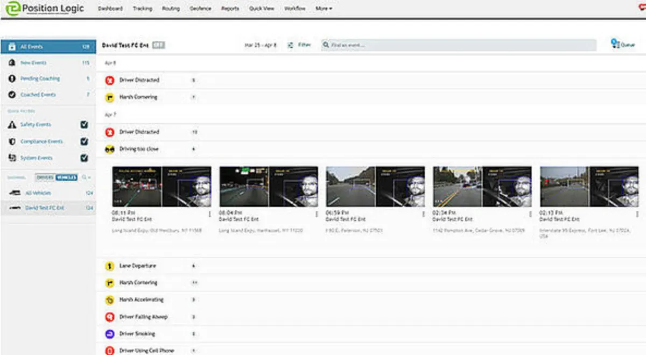
Task: Open the 06:59 PM Paterson event thumbnail
Action: pyautogui.click(x=376, y=186)
